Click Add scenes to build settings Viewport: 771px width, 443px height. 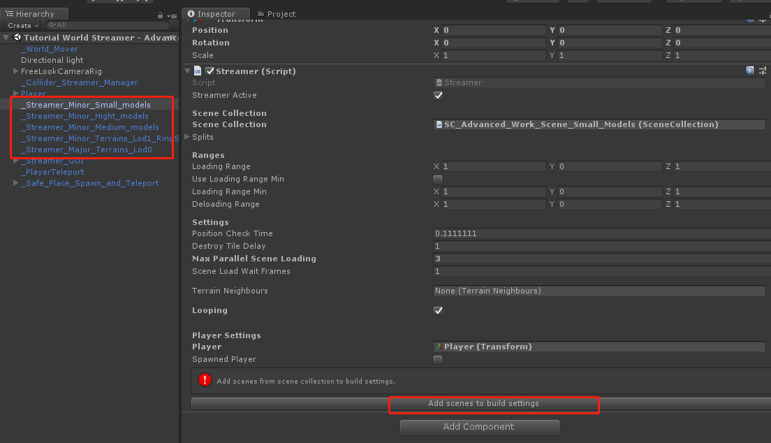(x=494, y=404)
